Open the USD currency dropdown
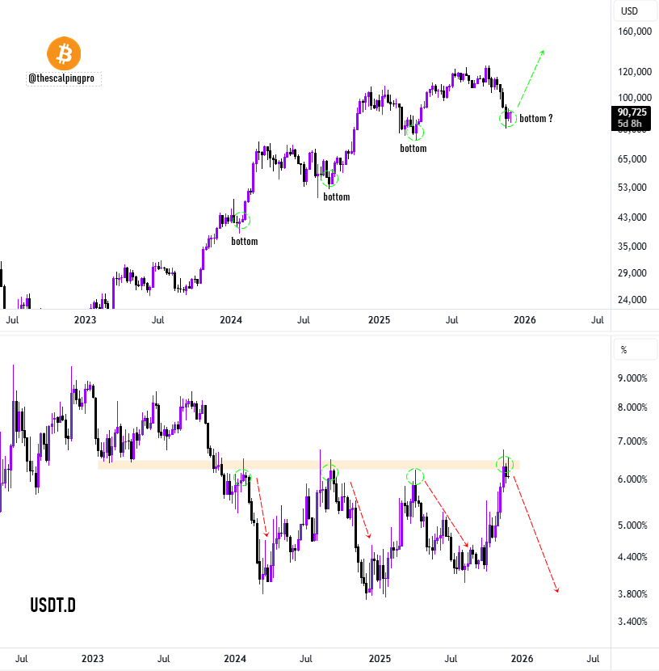The height and width of the screenshot is (671, 659). 628,11
